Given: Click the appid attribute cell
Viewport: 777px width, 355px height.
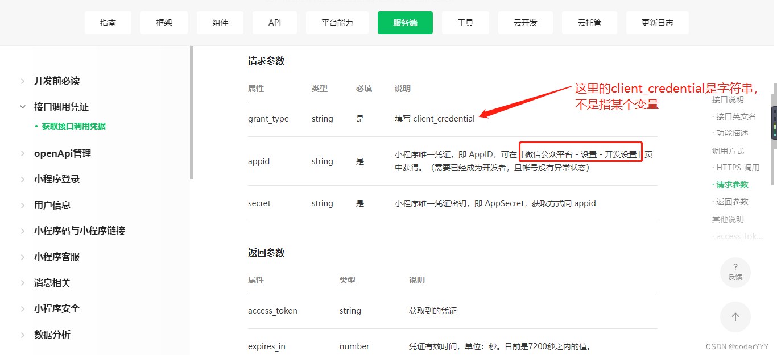Looking at the screenshot, I should pos(259,161).
